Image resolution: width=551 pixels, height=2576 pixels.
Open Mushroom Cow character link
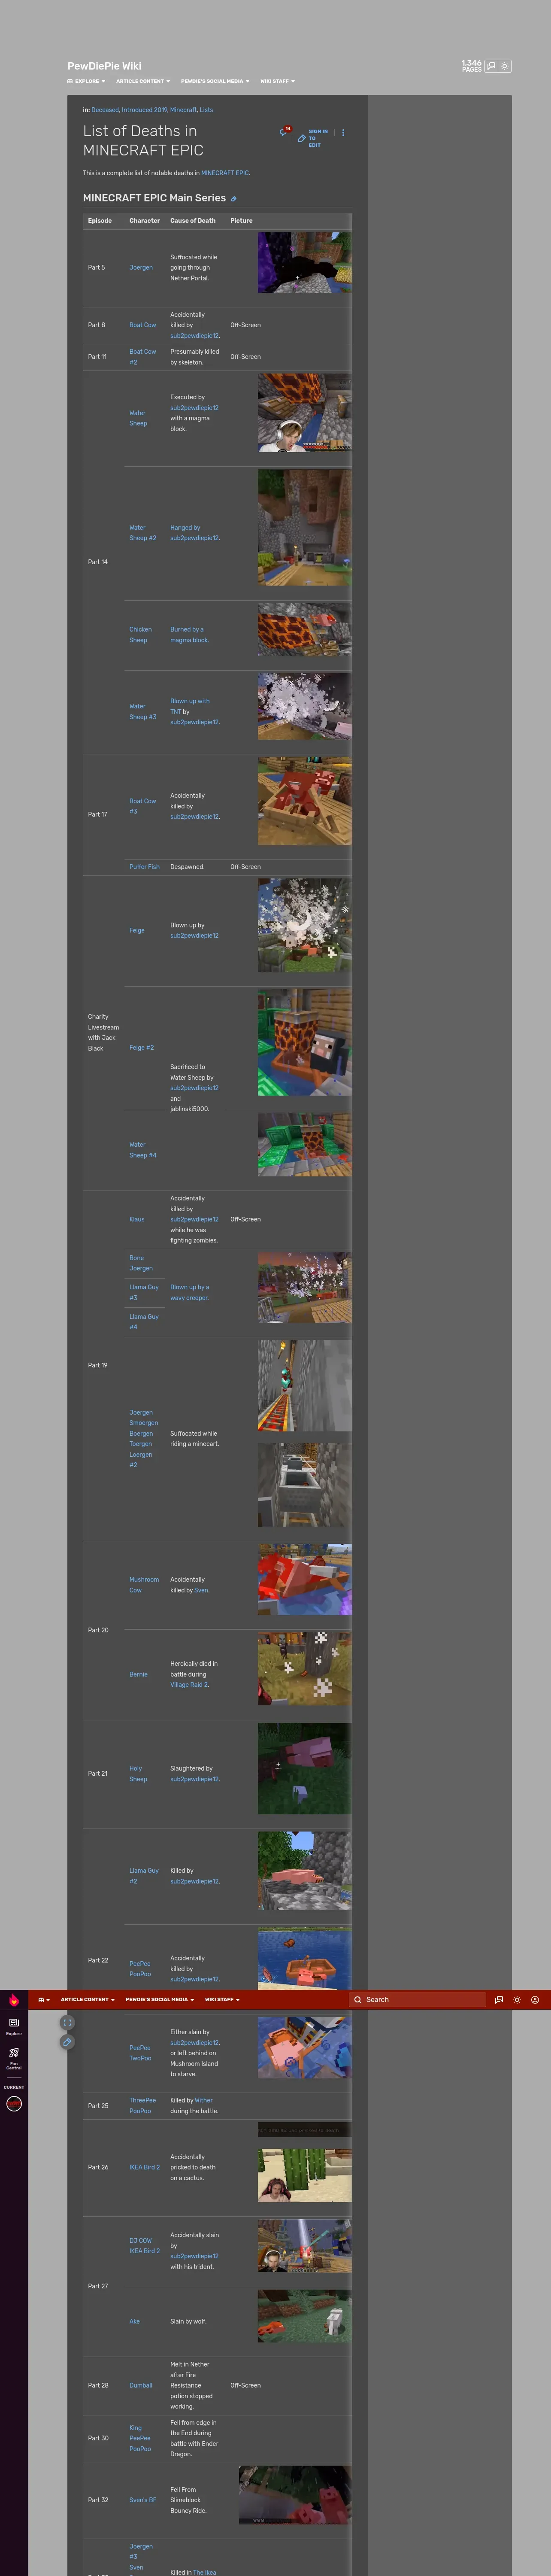144,1585
